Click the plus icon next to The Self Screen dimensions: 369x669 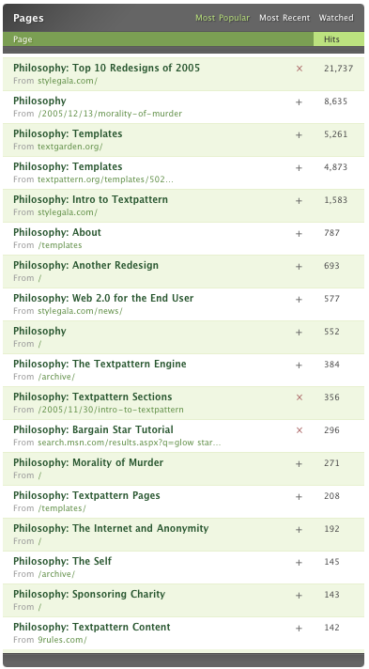tap(299, 562)
